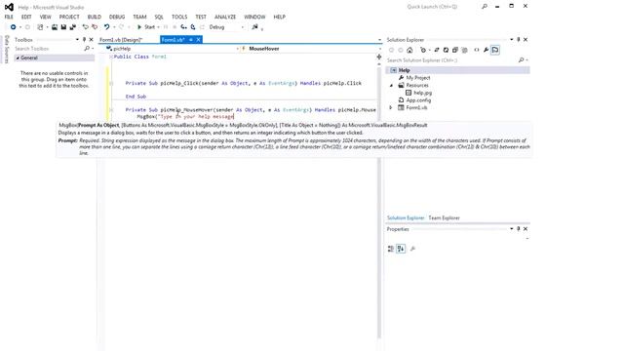Click the Undo toolbar icon
The width and height of the screenshot is (624, 351).
[106, 27]
